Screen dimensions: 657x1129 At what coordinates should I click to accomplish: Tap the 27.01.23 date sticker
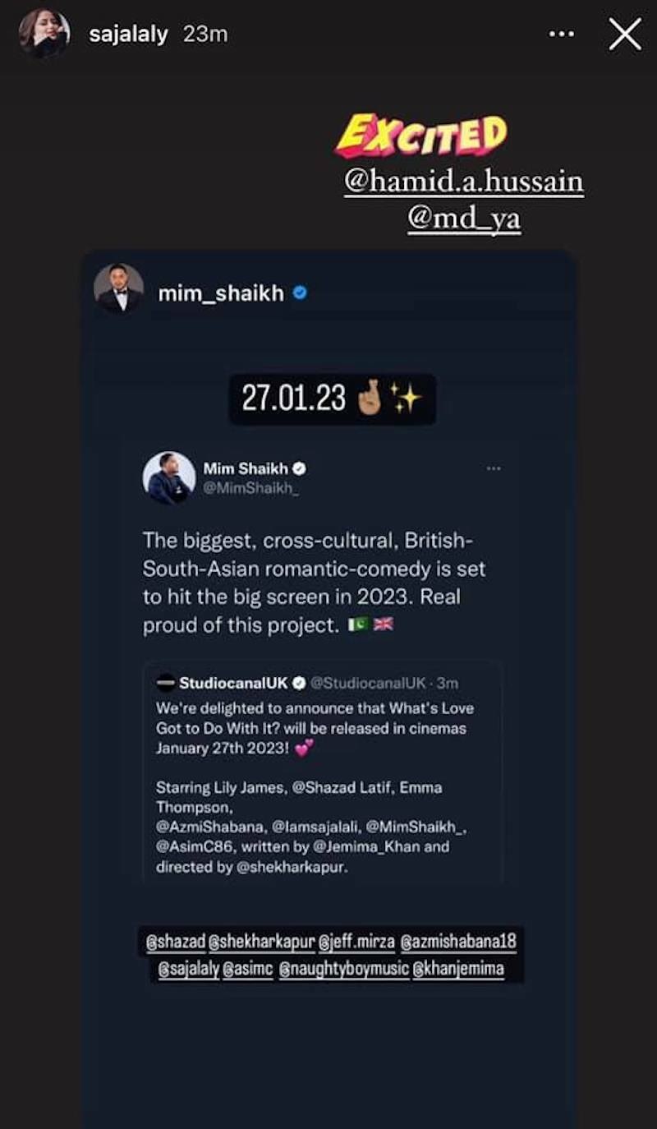click(331, 399)
